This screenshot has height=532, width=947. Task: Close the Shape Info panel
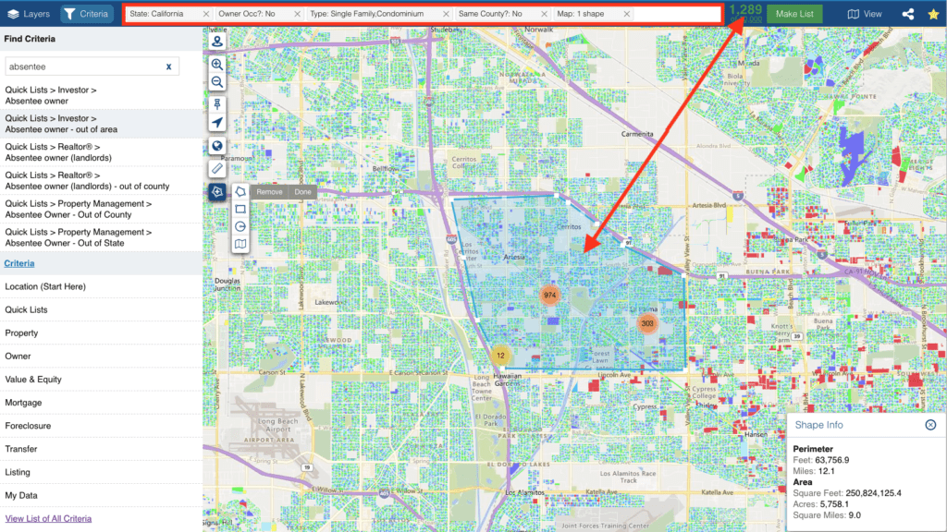click(930, 425)
